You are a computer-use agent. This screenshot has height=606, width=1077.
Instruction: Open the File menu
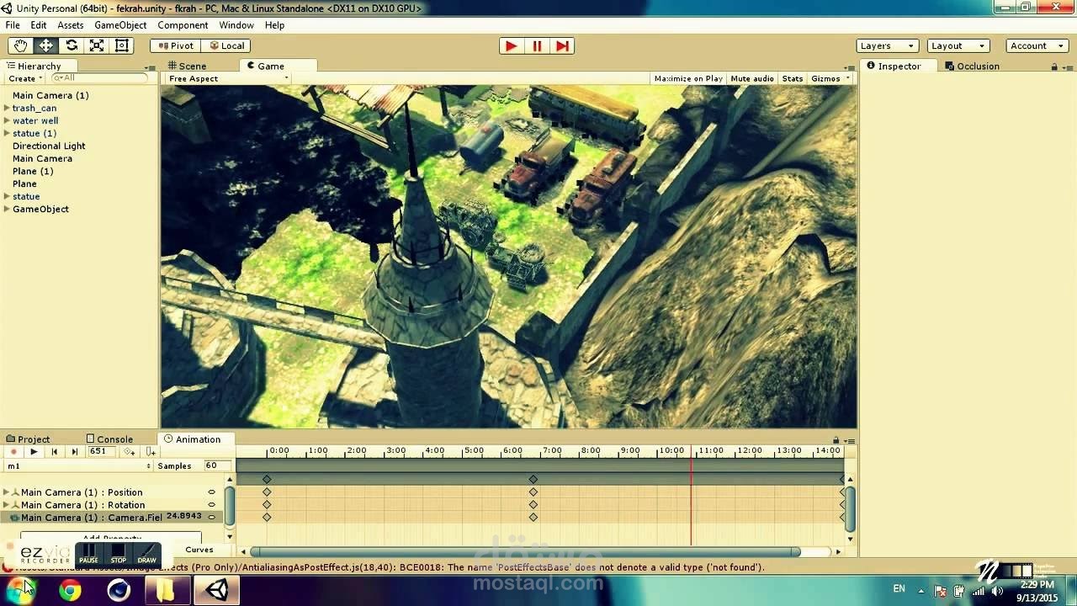pyautogui.click(x=13, y=25)
